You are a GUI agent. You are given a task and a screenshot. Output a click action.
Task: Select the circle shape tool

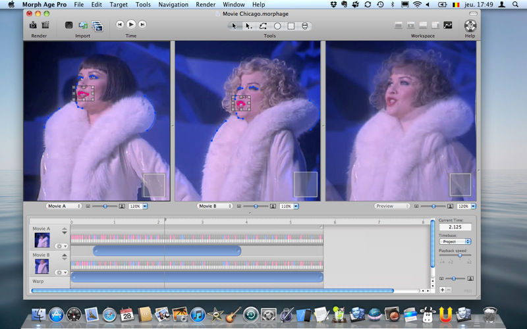[277, 26]
